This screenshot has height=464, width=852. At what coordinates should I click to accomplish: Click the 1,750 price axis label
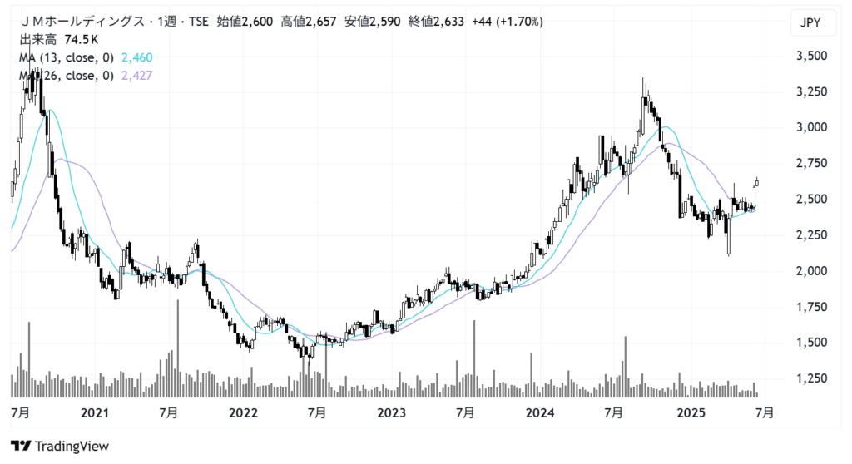811,307
